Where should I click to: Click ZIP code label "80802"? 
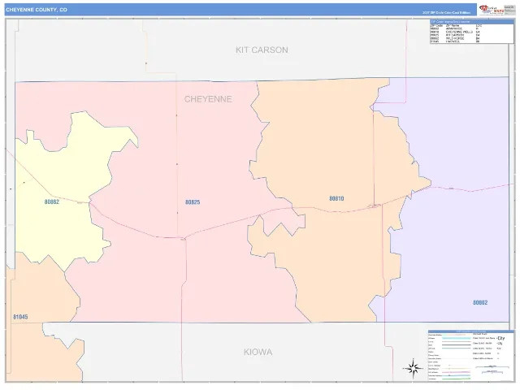[x=480, y=302]
